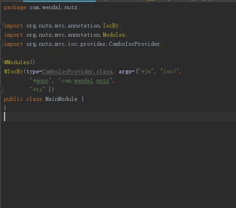Click 'org.nutz.mvc.ioc.provider' package path
This screenshot has width=236, height=208.
[66, 44]
